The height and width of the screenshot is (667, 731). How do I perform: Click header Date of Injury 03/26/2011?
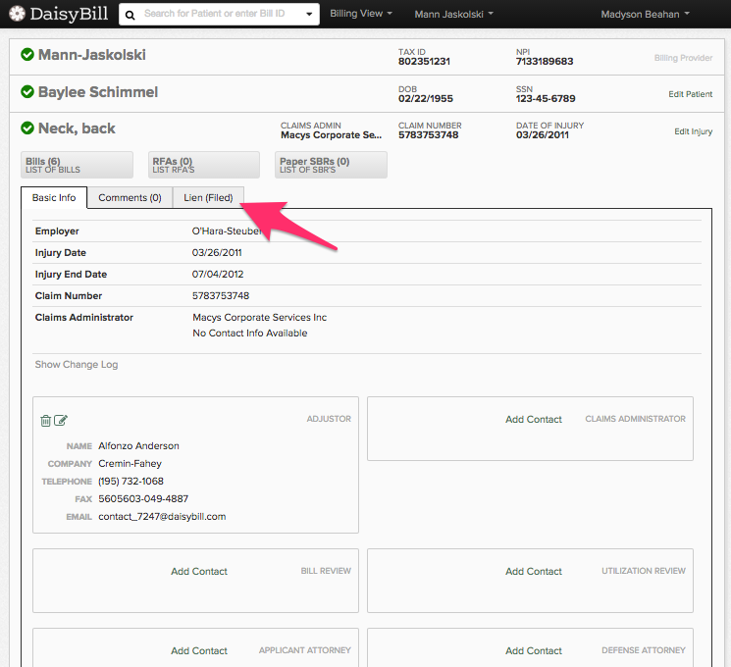[x=543, y=135]
